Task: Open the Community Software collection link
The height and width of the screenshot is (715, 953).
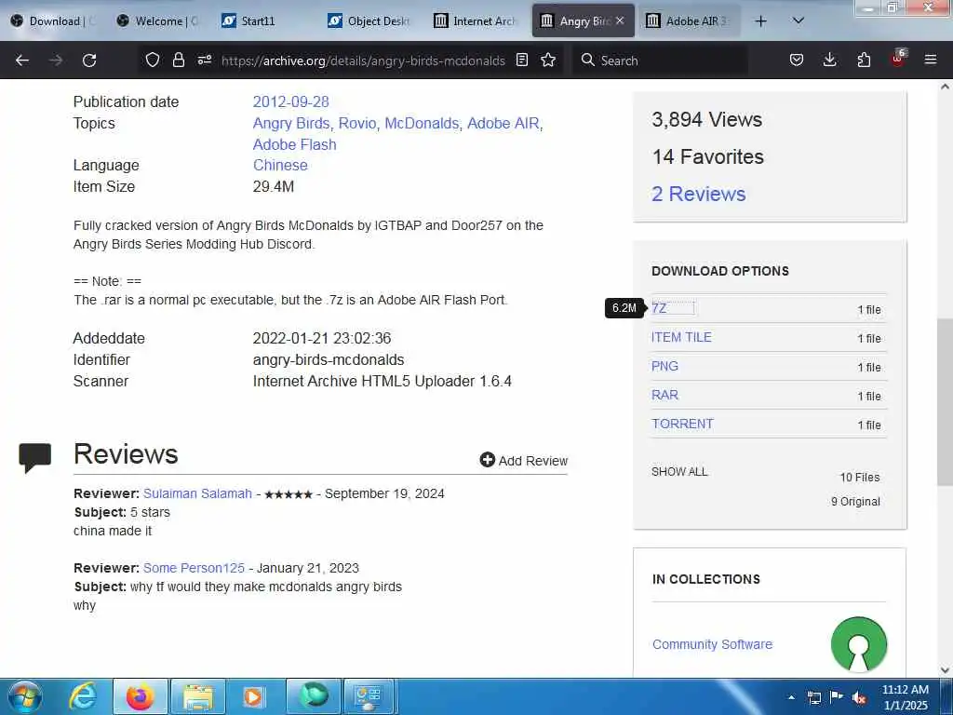Action: pos(712,644)
